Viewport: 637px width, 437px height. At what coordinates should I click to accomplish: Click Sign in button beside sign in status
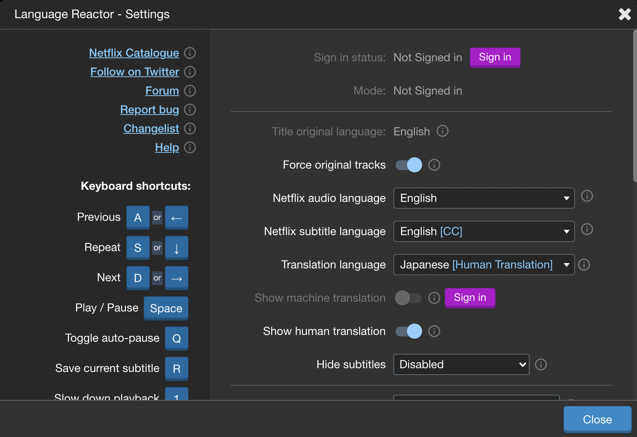(495, 57)
